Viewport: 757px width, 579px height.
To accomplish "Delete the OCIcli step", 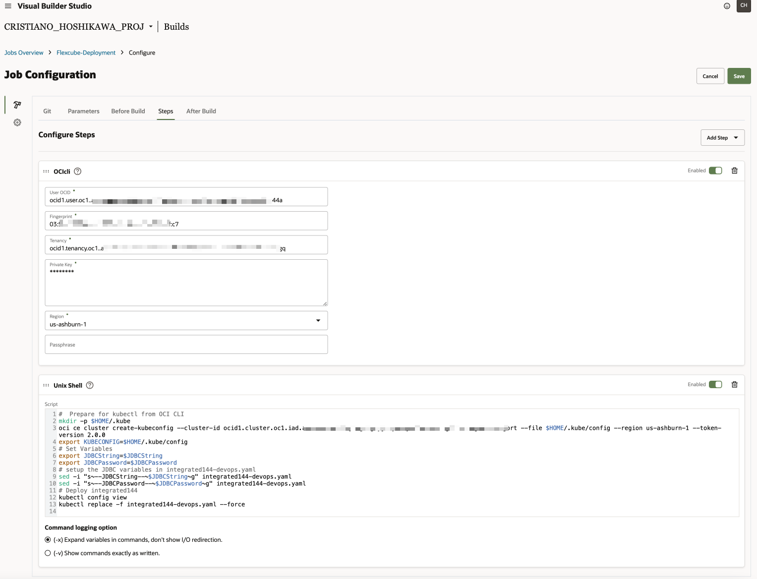I will 735,171.
